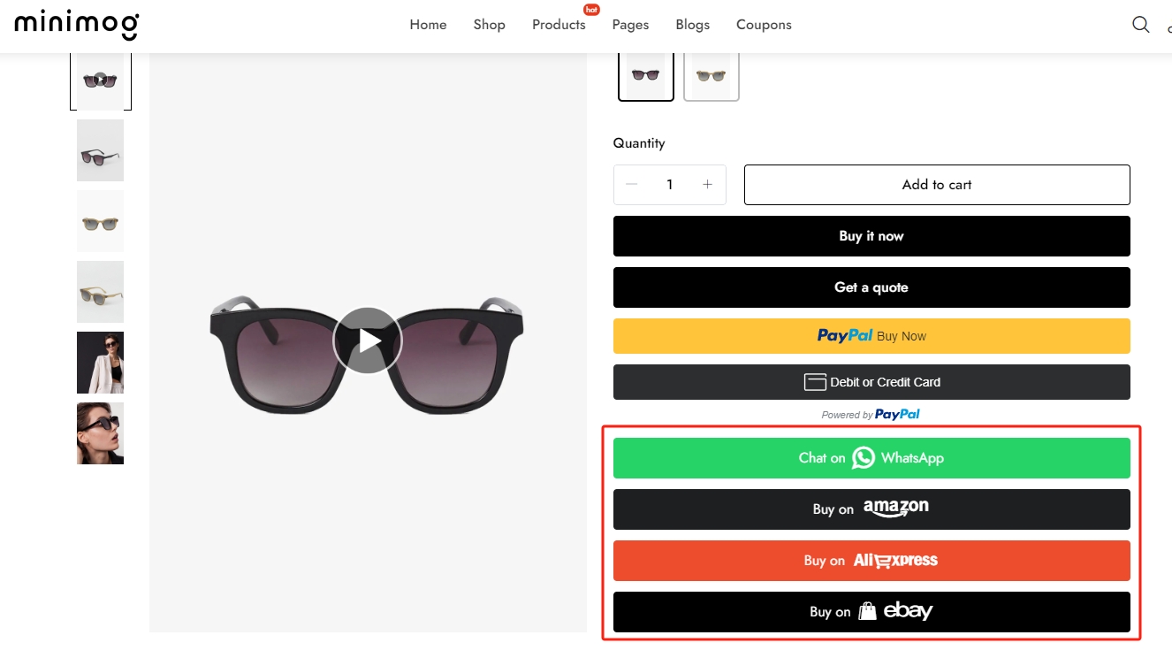Click Buy on eBay button
The width and height of the screenshot is (1172, 658).
[871, 612]
